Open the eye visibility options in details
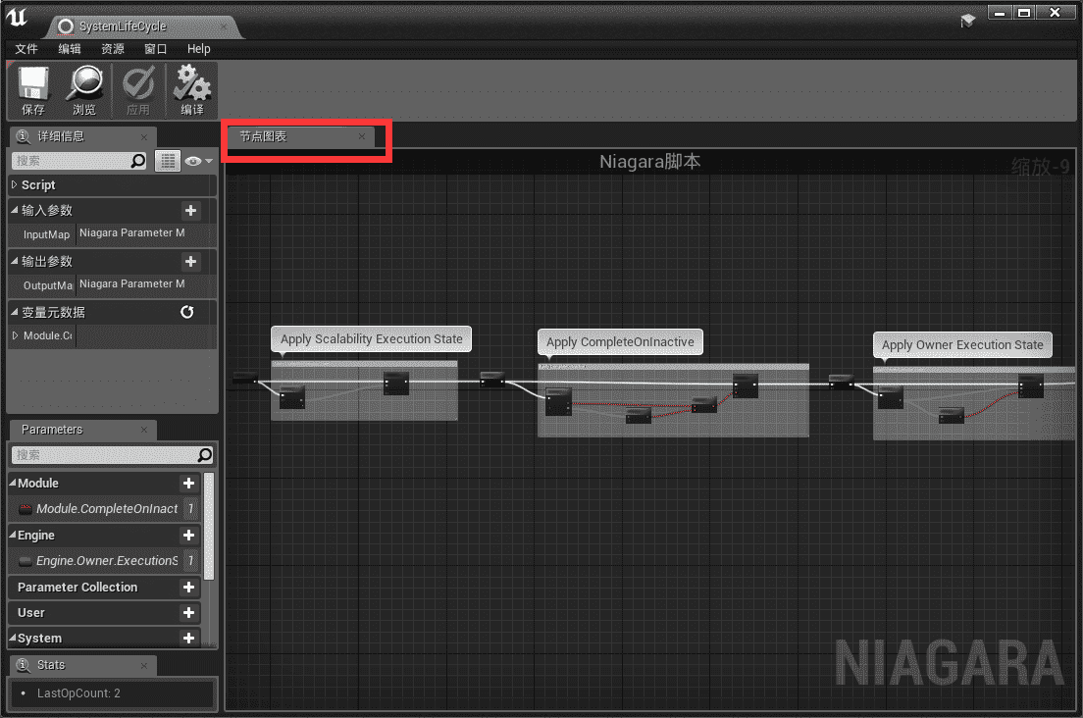The height and width of the screenshot is (718, 1083). pos(194,161)
